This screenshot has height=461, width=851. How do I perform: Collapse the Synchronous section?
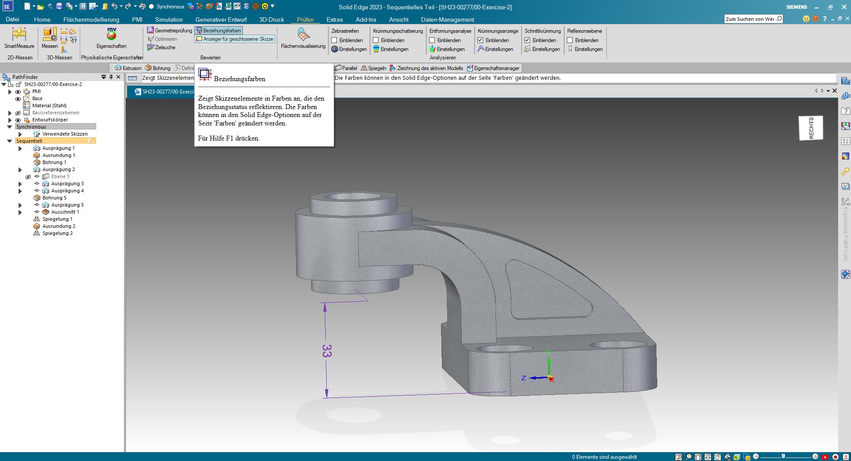click(10, 127)
